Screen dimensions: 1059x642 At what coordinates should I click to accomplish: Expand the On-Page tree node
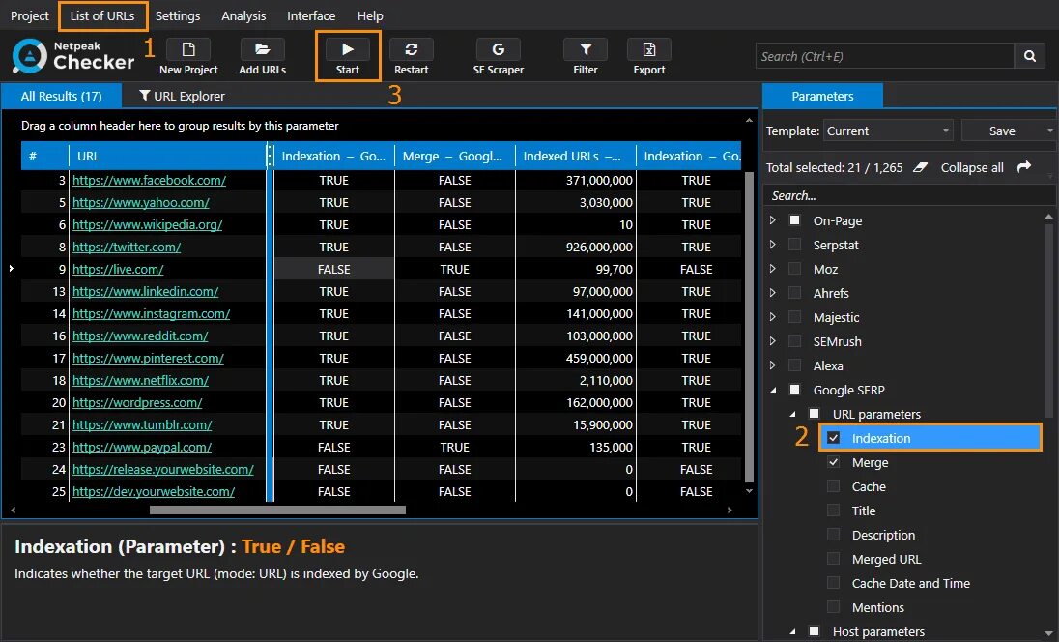click(773, 220)
